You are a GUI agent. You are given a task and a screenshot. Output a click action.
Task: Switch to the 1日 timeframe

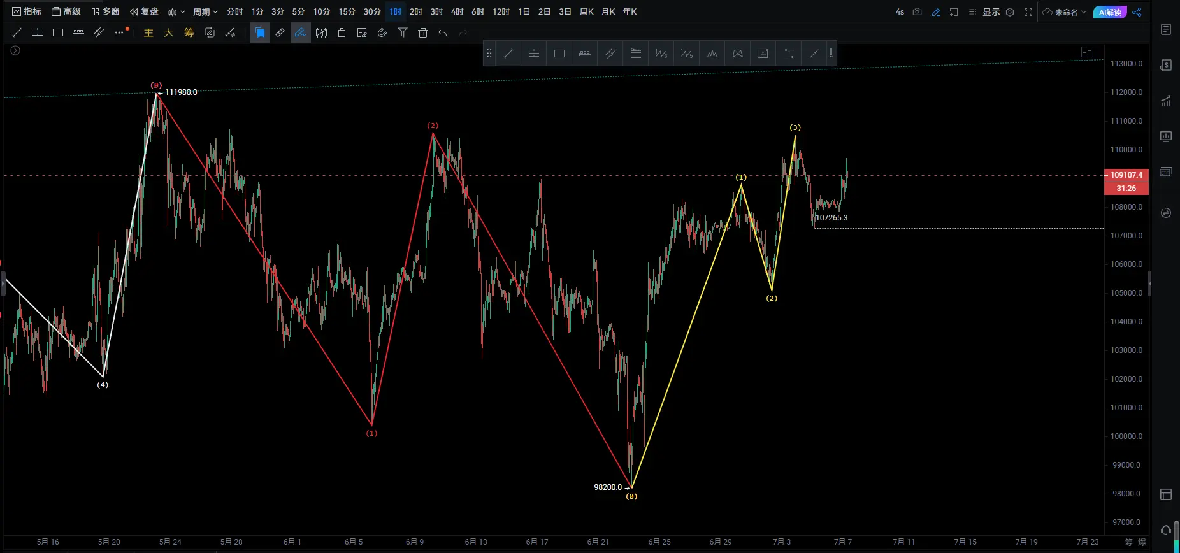click(x=524, y=11)
